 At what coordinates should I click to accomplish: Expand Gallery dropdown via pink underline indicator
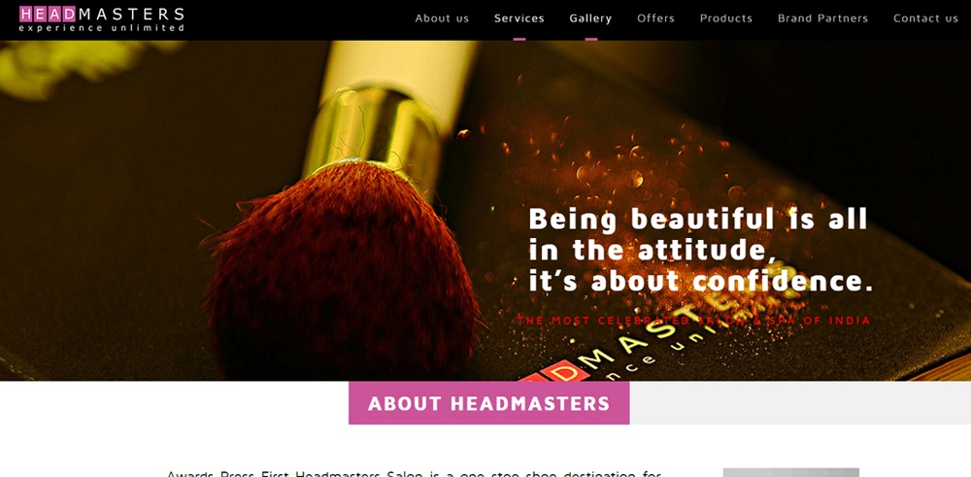(x=590, y=39)
